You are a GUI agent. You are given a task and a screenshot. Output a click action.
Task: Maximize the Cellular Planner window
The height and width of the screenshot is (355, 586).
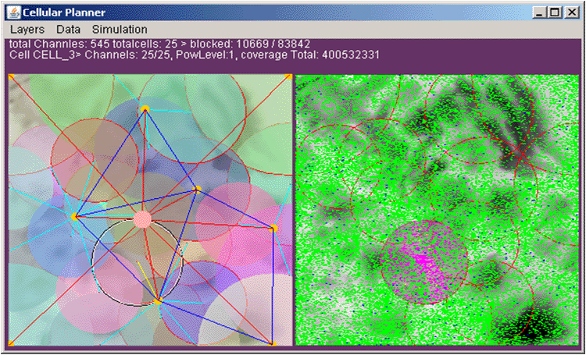click(x=555, y=12)
